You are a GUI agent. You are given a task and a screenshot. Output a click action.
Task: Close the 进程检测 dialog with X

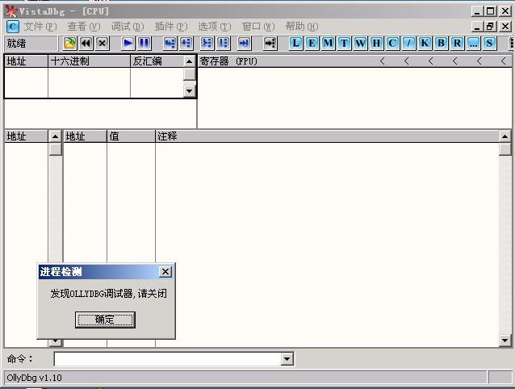pyautogui.click(x=165, y=271)
